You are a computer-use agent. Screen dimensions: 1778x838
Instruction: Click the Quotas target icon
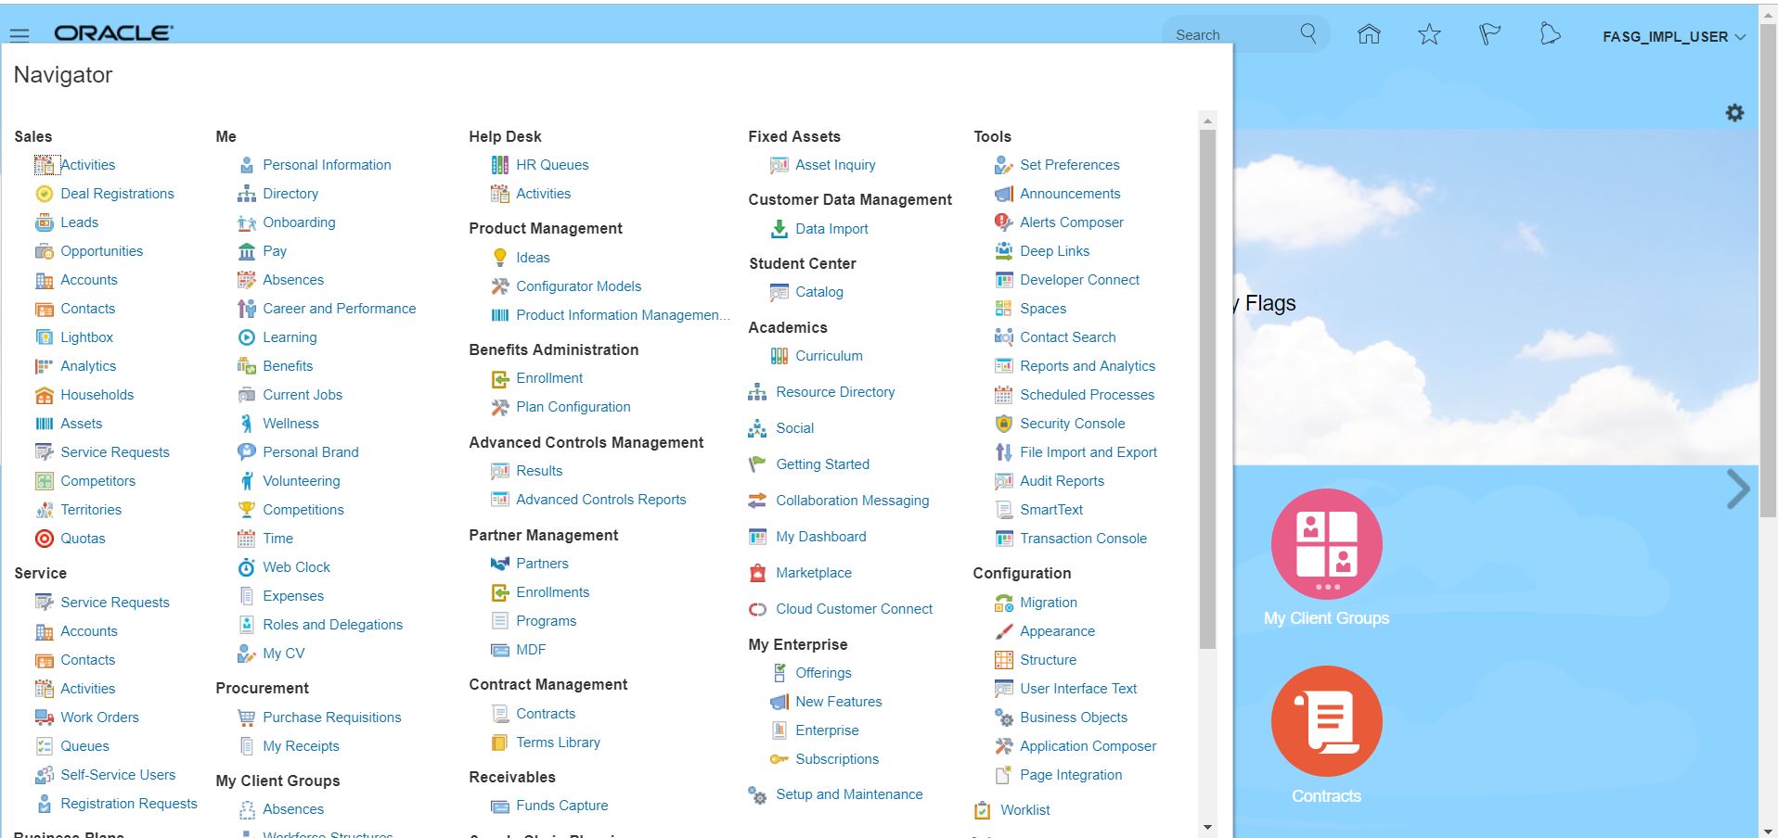44,539
